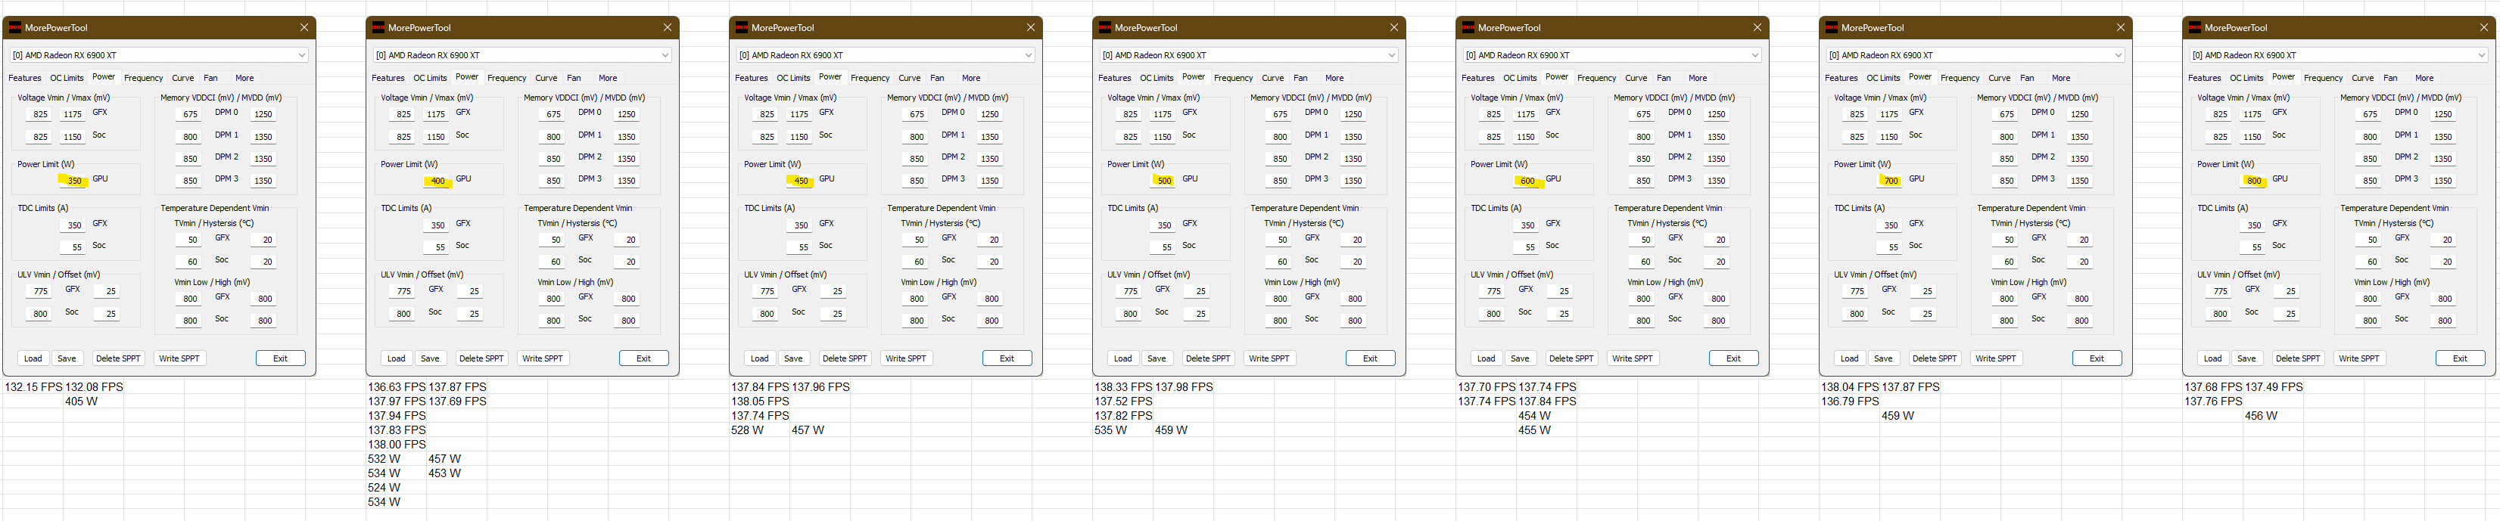Click Delete SPPT in the 800 W window
Screen dimensions: 2500x521
2298,358
